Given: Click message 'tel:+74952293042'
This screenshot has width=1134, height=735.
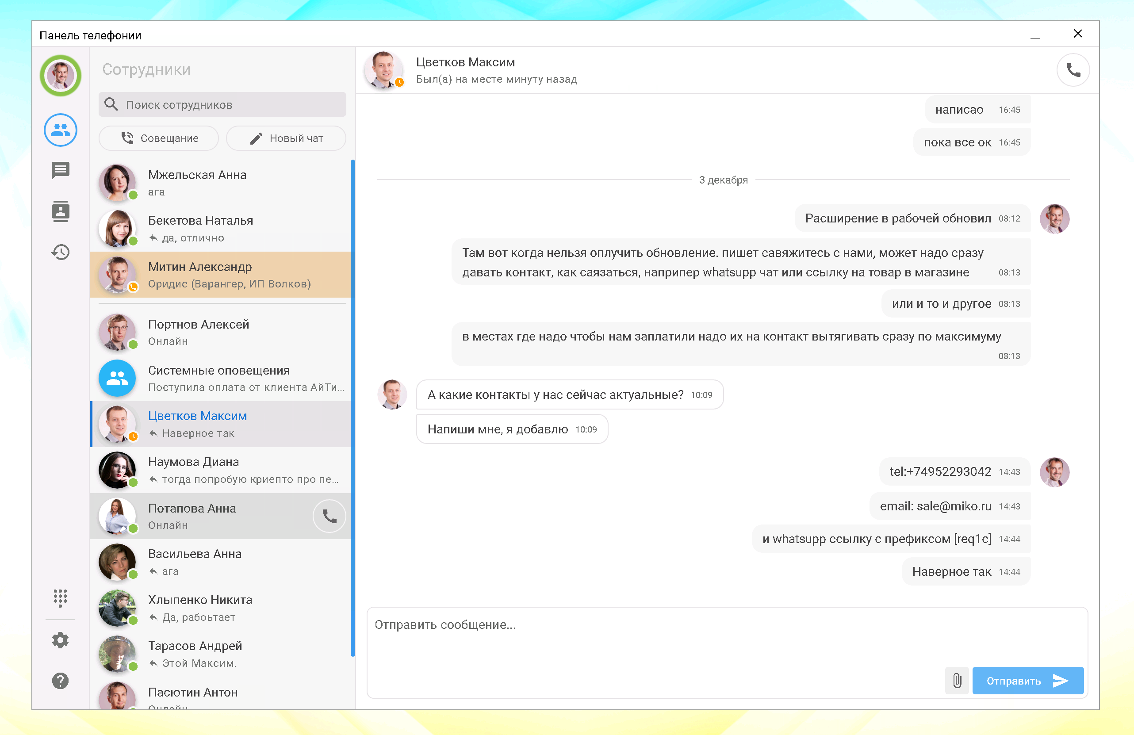Looking at the screenshot, I should coord(955,471).
